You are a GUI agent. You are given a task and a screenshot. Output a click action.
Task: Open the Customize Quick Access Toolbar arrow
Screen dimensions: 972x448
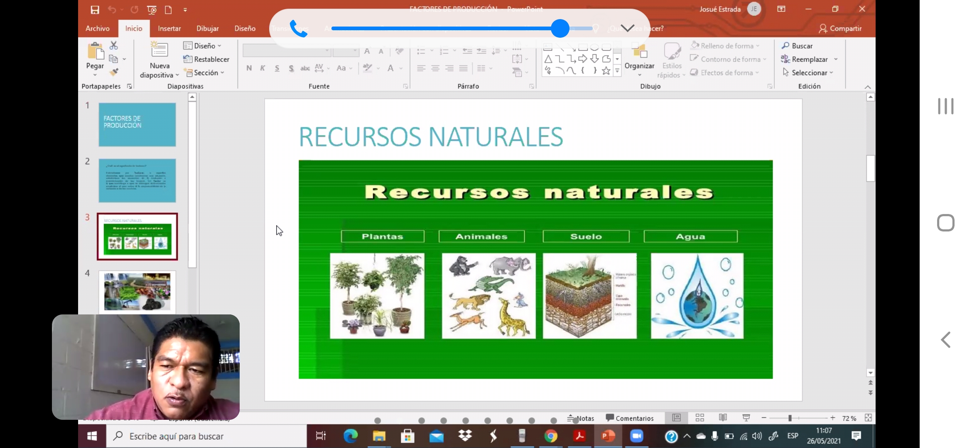(185, 10)
